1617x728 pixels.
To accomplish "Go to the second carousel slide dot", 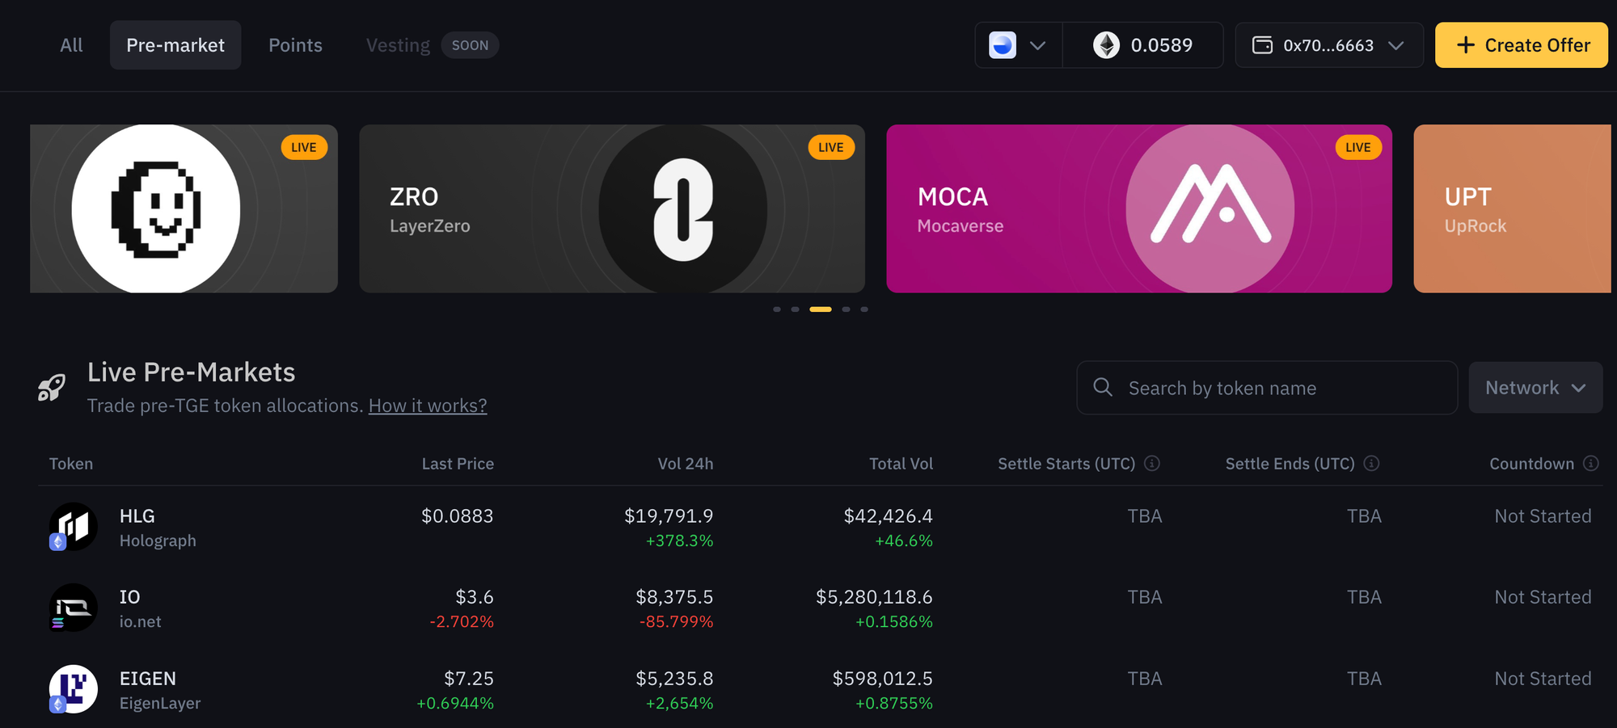I will tap(796, 309).
